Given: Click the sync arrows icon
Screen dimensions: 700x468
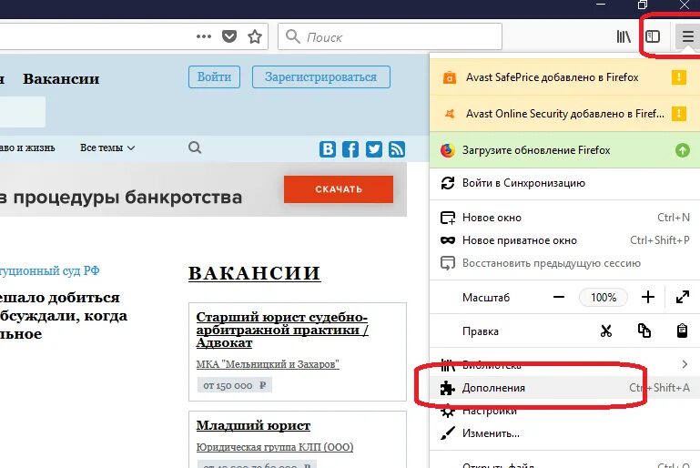Looking at the screenshot, I should [447, 183].
